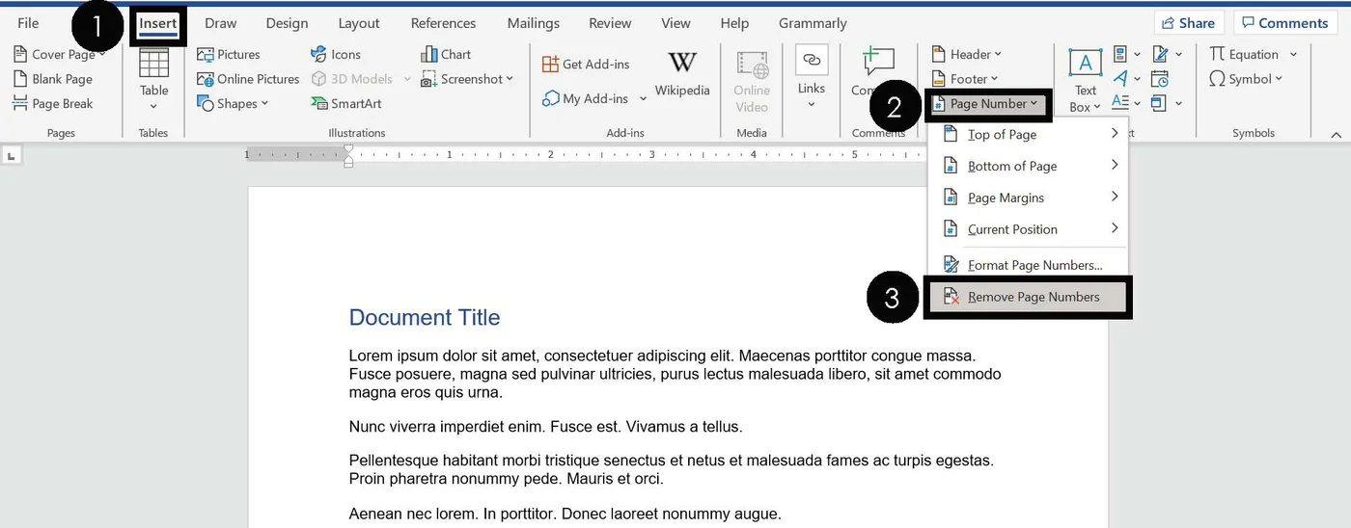Open the References tab
1351x528 pixels.
point(443,23)
